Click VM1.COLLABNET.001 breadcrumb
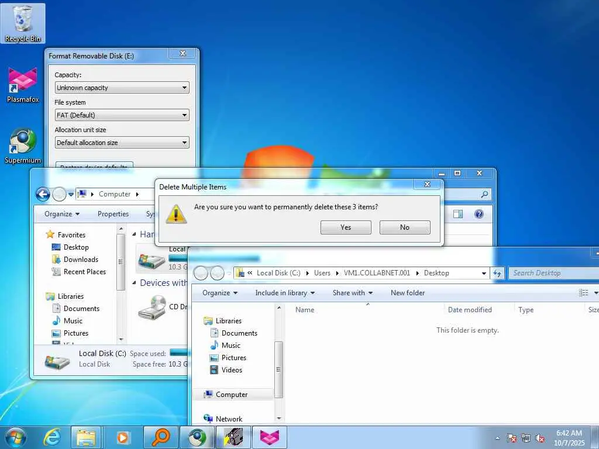599x449 pixels. (x=377, y=273)
